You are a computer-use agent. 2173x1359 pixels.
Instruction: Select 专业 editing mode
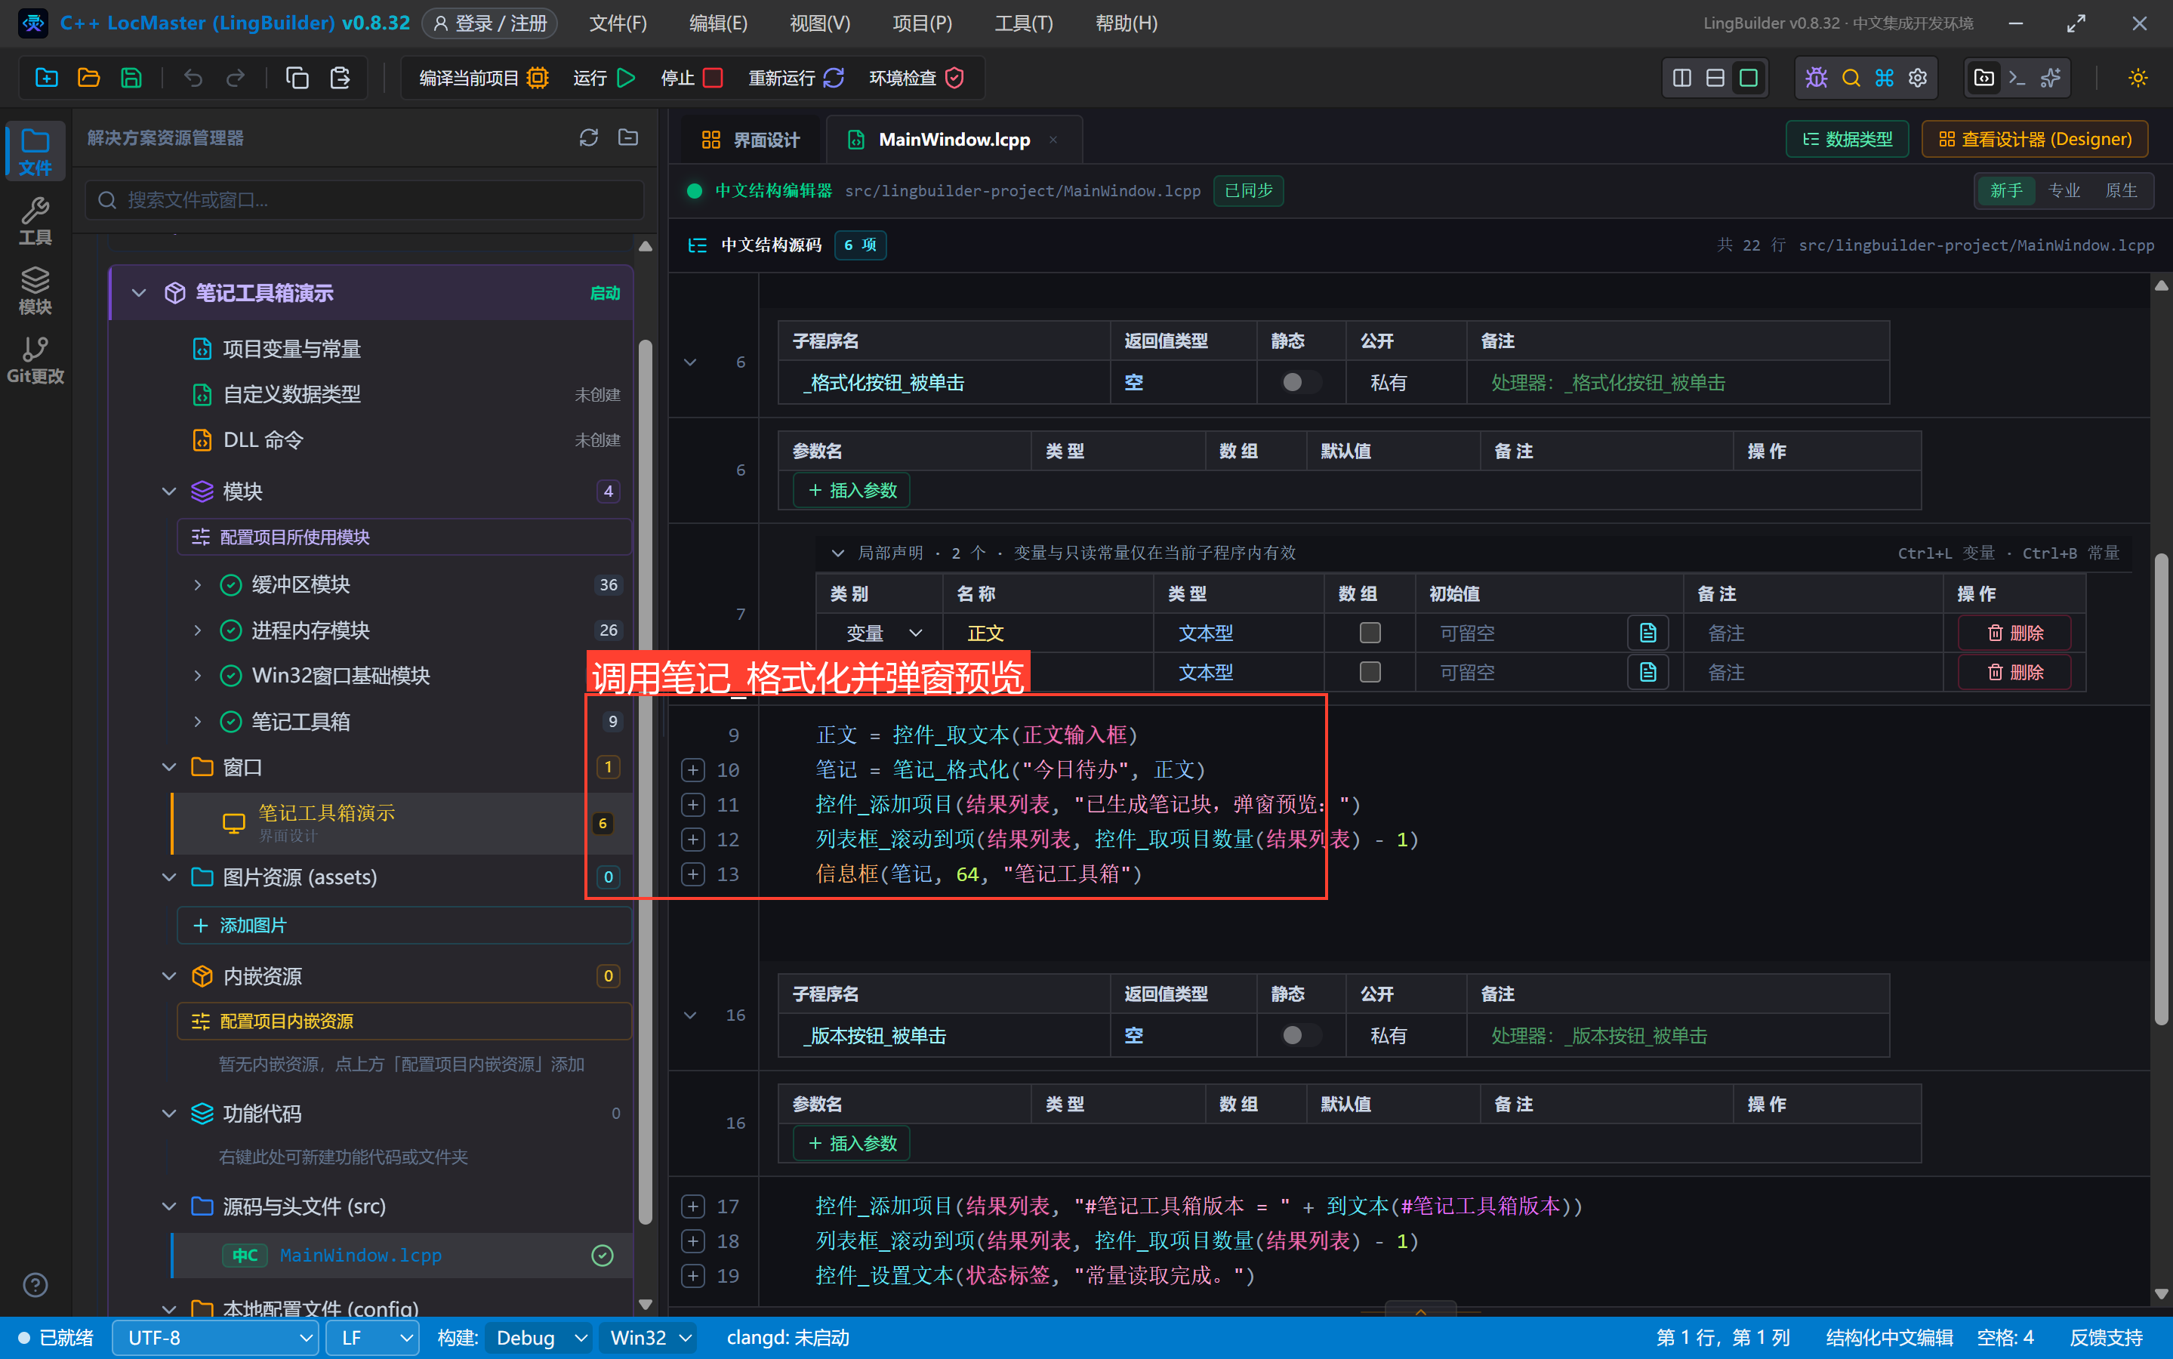click(x=2064, y=190)
